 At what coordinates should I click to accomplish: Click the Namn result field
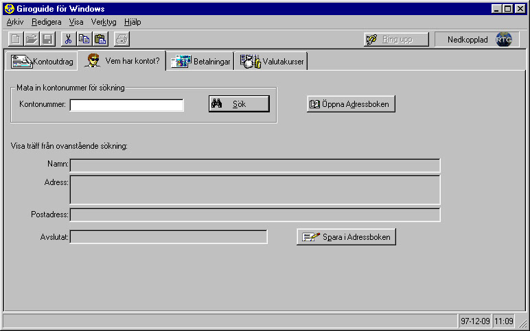(255, 166)
